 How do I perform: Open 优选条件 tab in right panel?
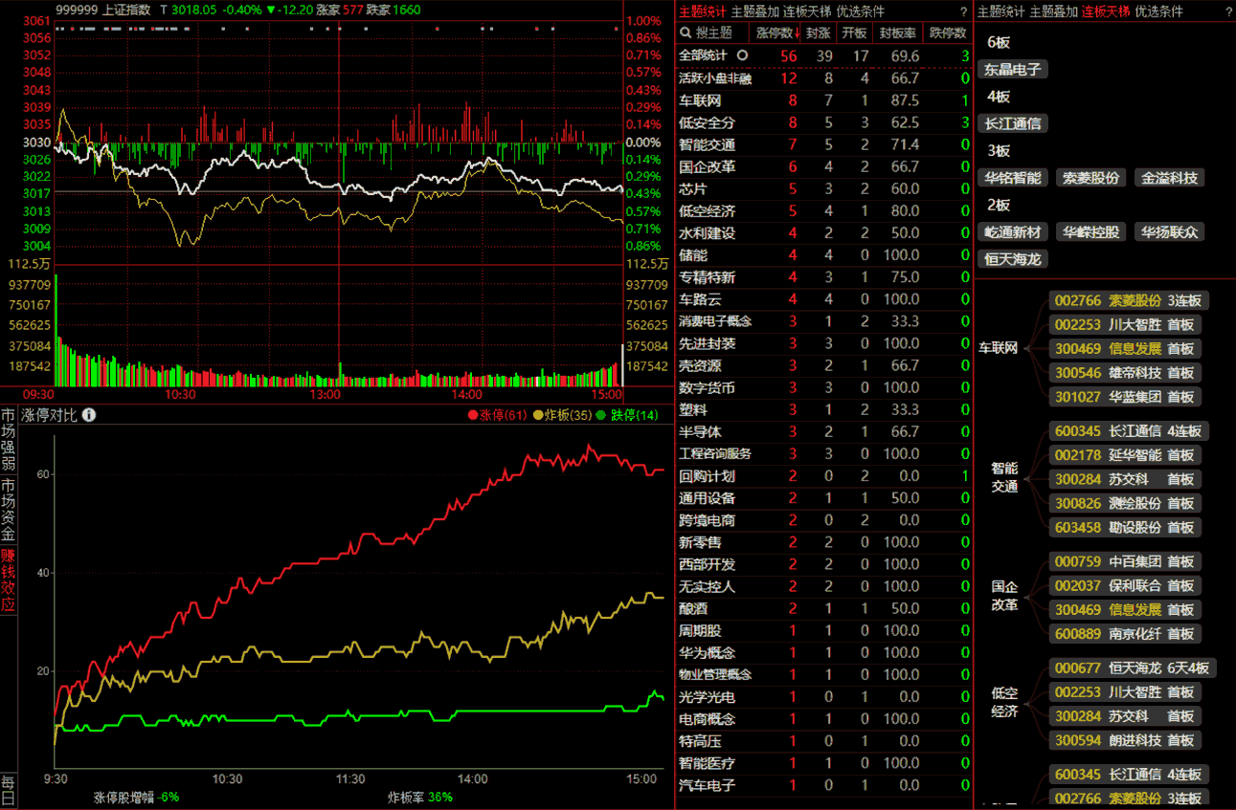tap(1158, 11)
